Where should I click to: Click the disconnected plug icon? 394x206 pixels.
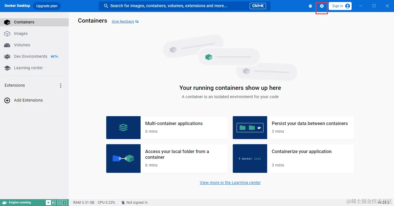(123, 203)
